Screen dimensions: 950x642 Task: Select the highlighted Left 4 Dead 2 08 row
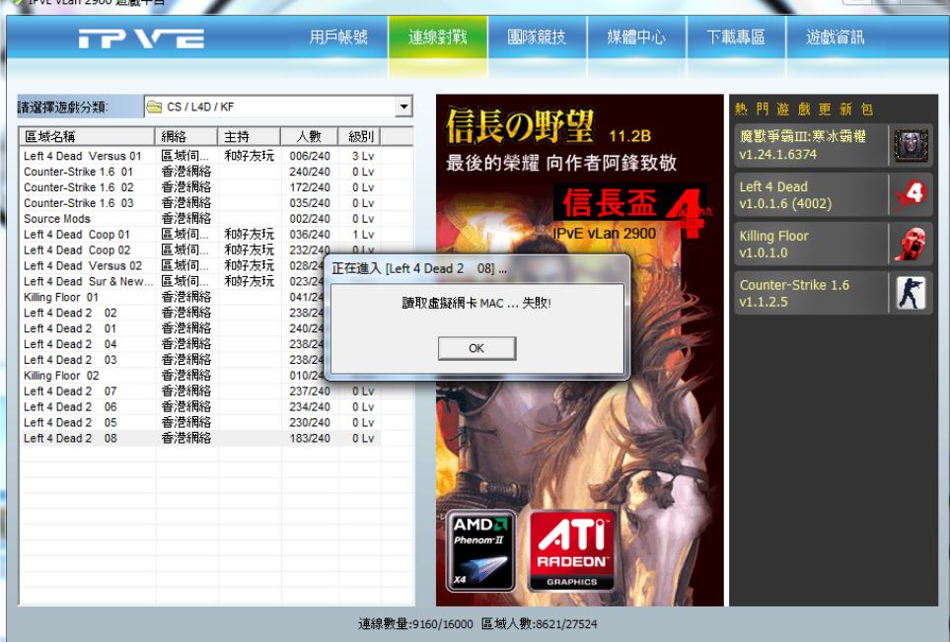pos(200,439)
